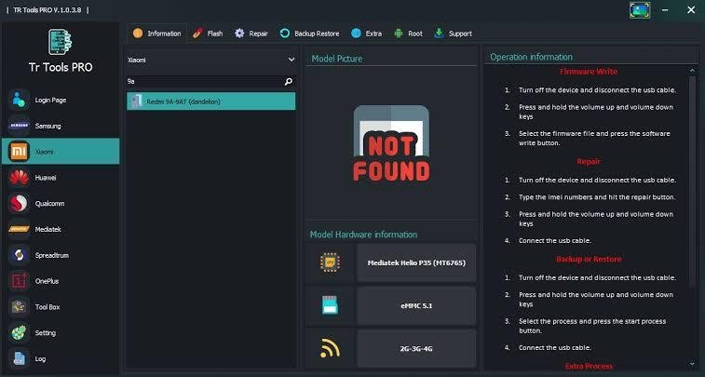This screenshot has width=705, height=377.
Task: Click the Extra Process heading
Action: [589, 366]
